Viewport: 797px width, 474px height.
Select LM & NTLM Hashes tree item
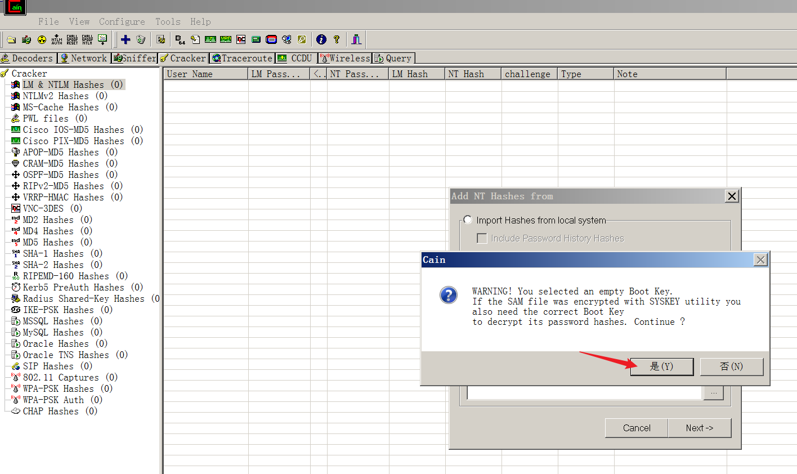point(73,84)
